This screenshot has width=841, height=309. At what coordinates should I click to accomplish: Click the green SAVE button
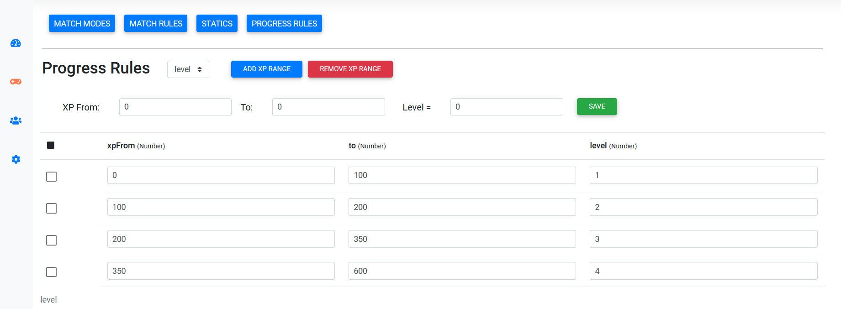coord(597,106)
